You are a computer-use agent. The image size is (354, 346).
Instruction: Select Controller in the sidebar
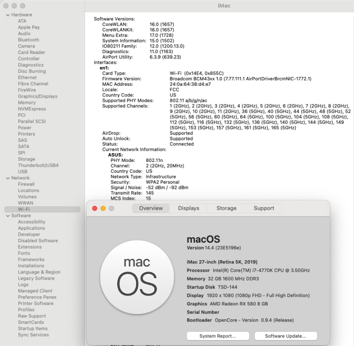(x=29, y=59)
